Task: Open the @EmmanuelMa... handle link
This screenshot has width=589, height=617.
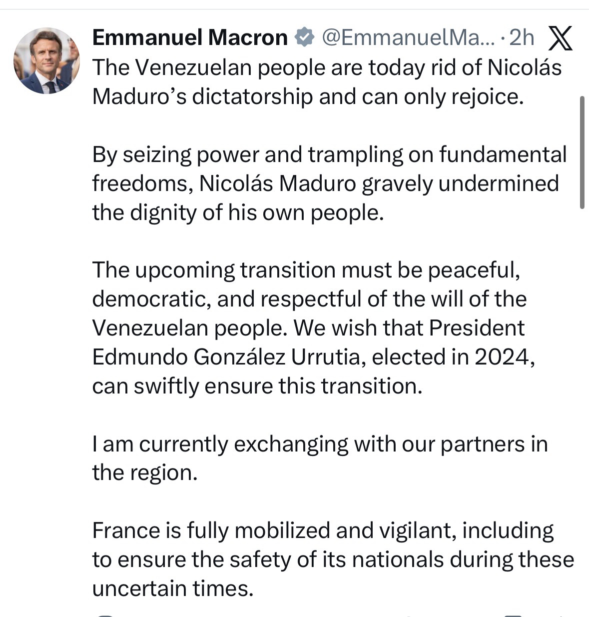Action: (x=408, y=37)
